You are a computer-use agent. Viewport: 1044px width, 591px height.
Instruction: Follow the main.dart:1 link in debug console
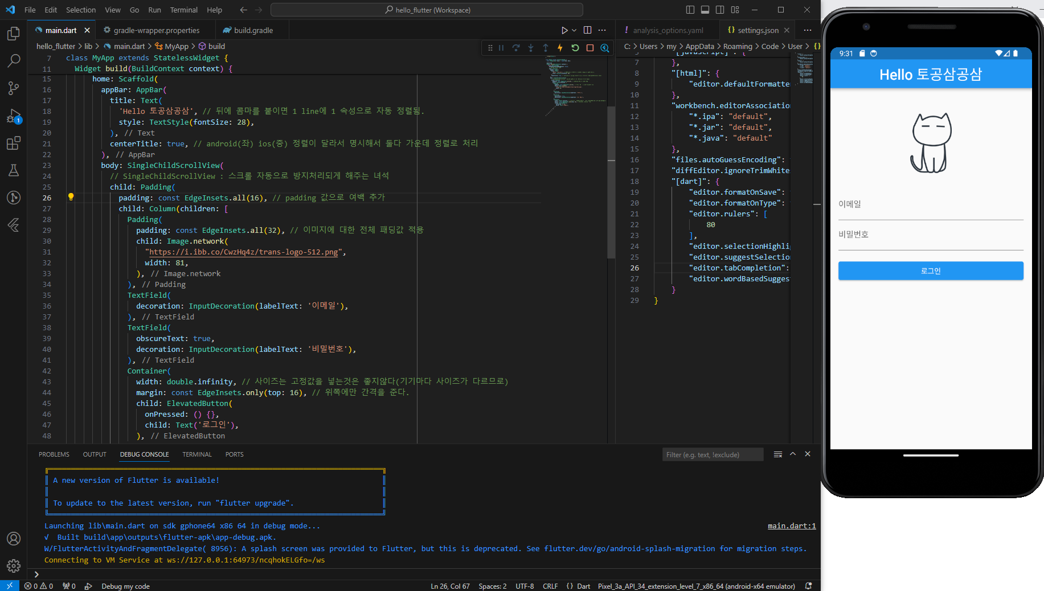[x=791, y=526]
